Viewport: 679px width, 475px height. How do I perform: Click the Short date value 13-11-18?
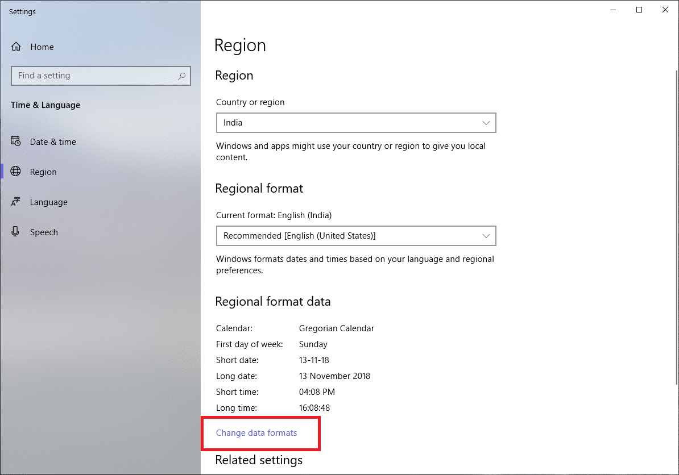click(314, 360)
